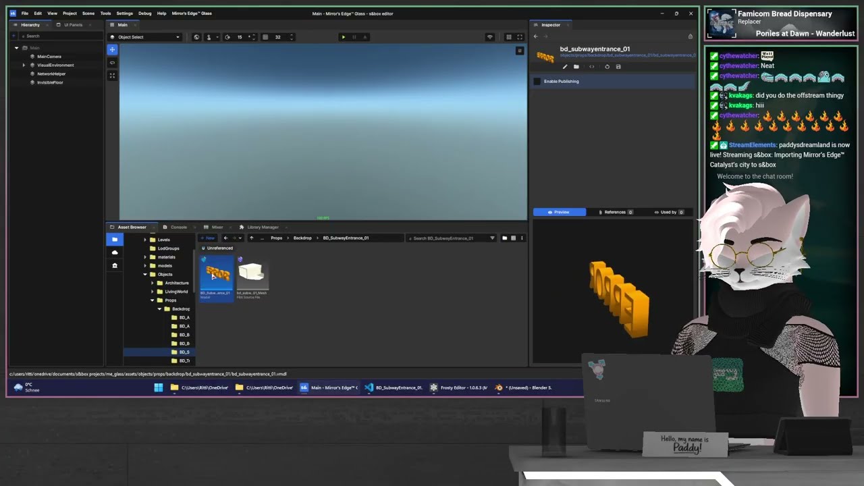Screen dimensions: 864x486
Task: Open the asset filter funnel dropdown
Action: [492, 238]
